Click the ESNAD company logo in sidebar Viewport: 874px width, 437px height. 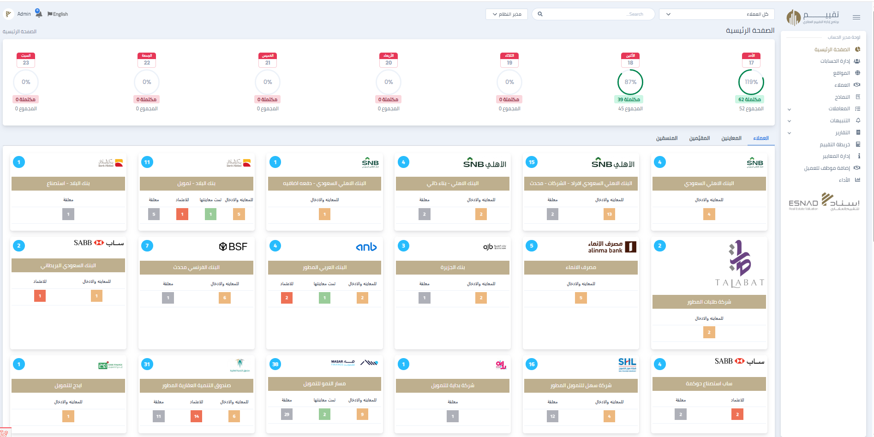(824, 202)
